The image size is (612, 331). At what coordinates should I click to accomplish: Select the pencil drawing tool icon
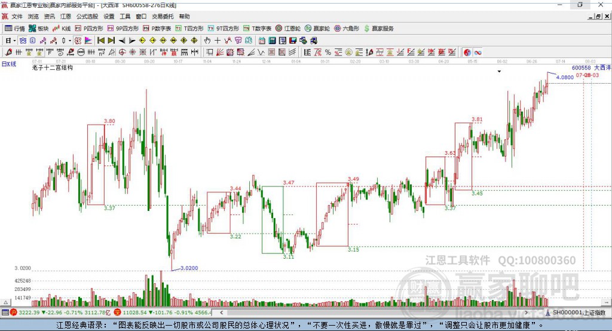(8, 53)
